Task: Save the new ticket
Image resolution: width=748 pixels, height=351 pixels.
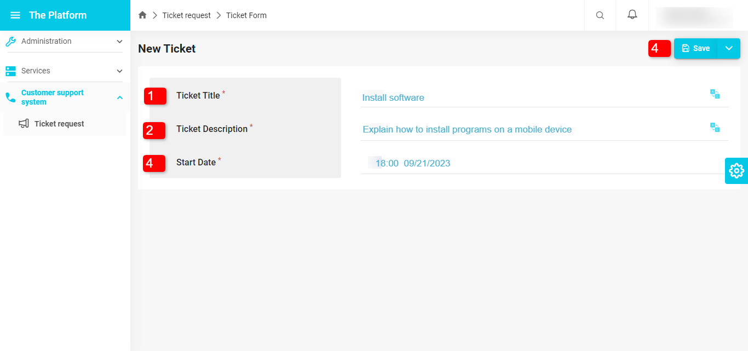Action: point(695,48)
